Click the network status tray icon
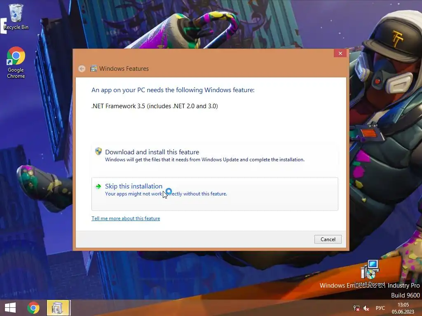Screen dimensions: 422x316 [356, 308]
